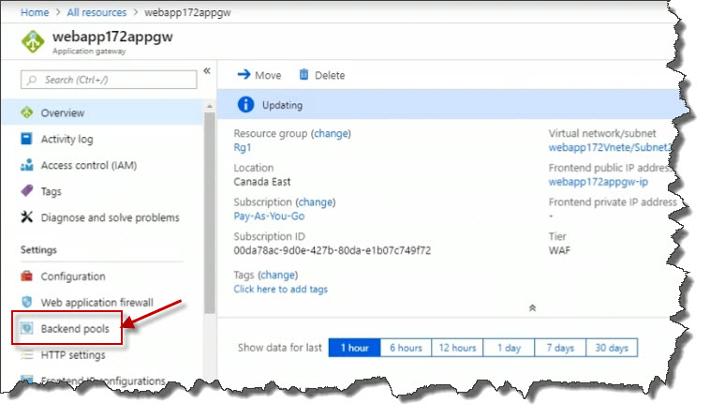This screenshot has width=710, height=418.
Task: Collapse the sidebar with double chevron
Action: point(207,70)
